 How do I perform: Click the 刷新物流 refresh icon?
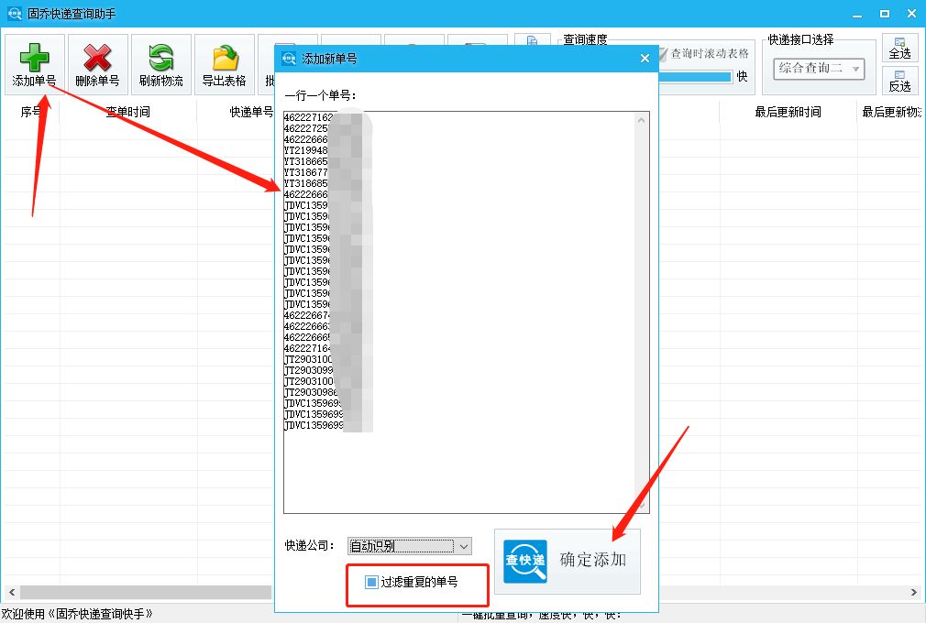click(160, 58)
